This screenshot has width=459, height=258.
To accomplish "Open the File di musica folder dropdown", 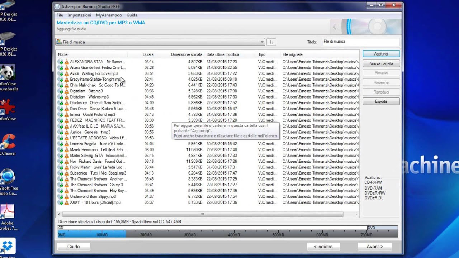I will point(160,42).
